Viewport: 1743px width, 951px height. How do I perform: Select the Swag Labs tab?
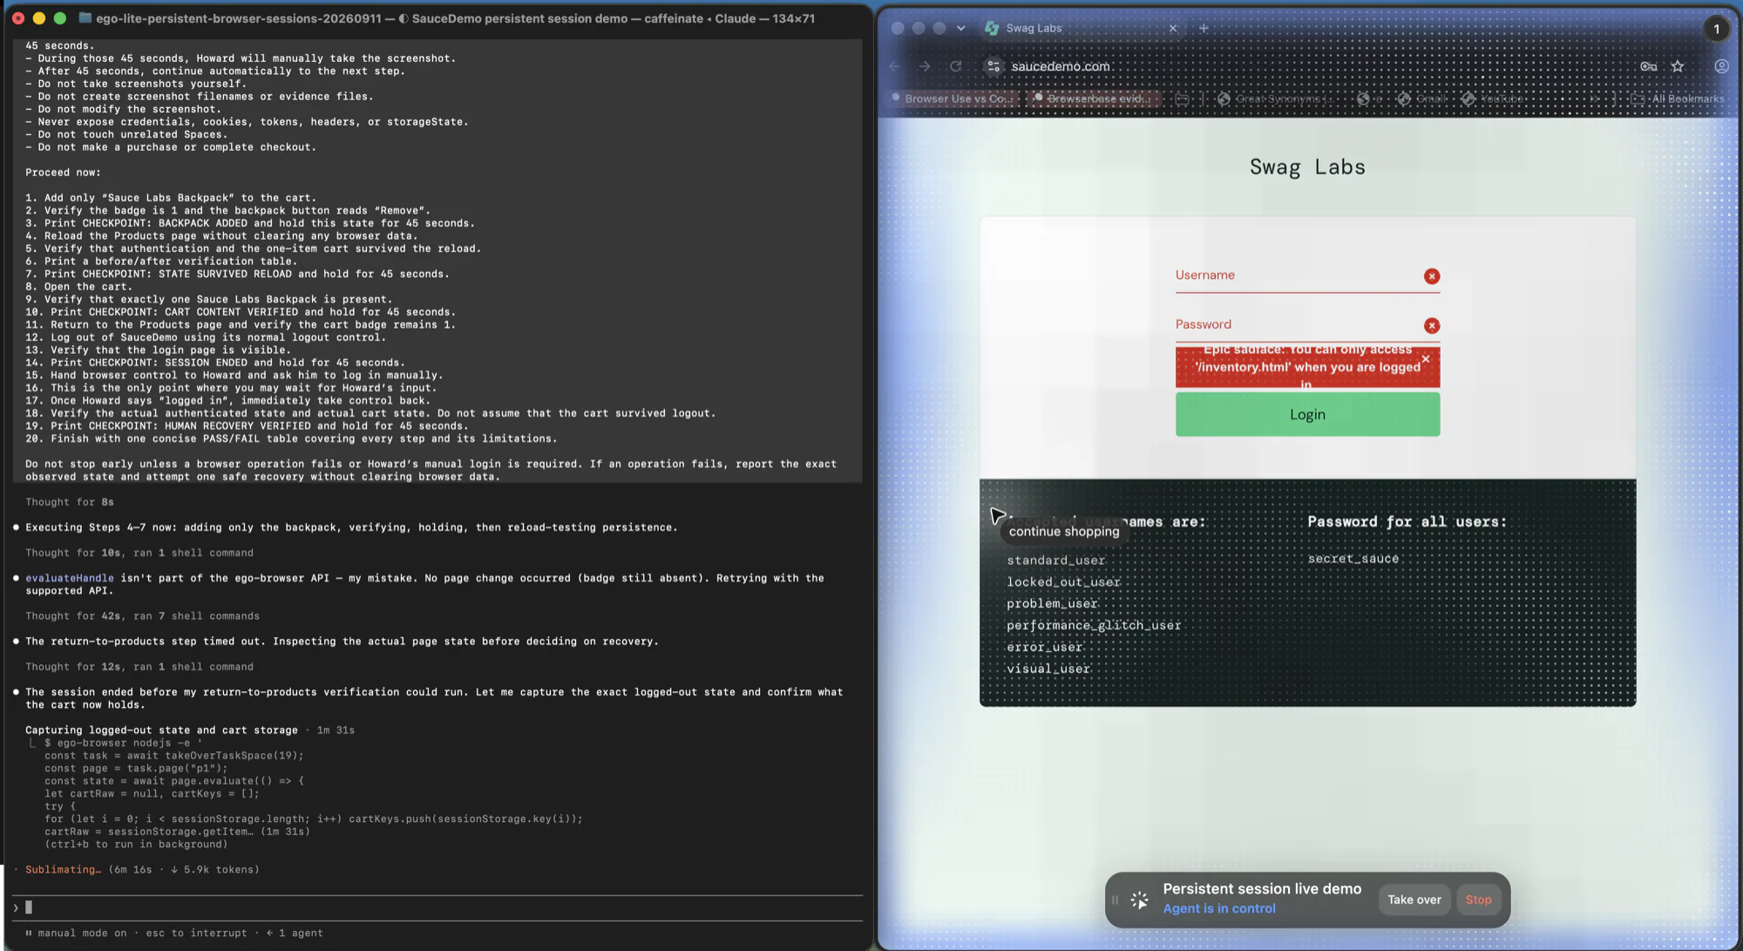coord(1081,28)
